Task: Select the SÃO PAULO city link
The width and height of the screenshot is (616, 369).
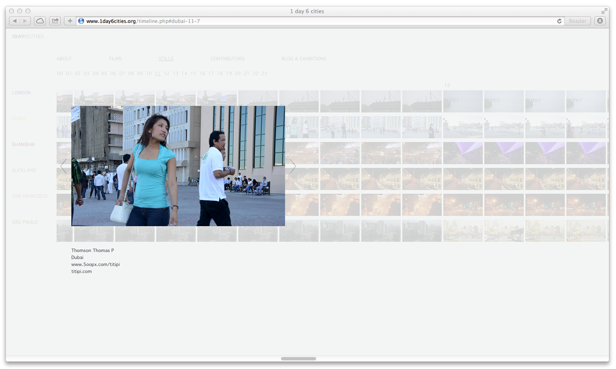Action: tap(25, 222)
